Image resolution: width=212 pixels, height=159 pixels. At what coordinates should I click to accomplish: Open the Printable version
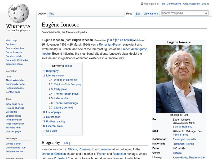click(x=15, y=152)
